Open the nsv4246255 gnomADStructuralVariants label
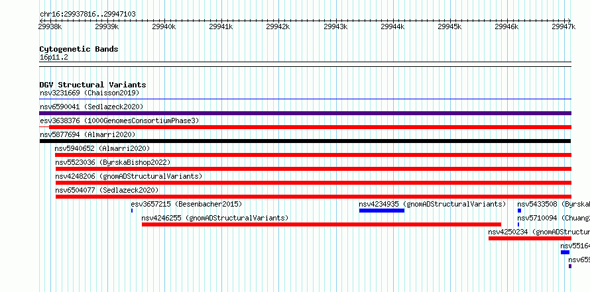This screenshot has height=292, width=590. click(x=215, y=218)
